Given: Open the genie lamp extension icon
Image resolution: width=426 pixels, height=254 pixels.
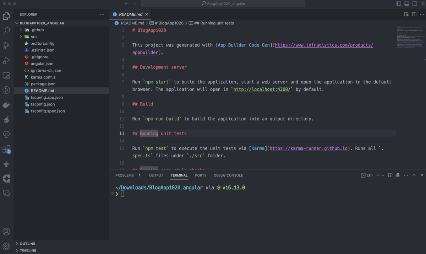Looking at the screenshot, I should pos(6,164).
